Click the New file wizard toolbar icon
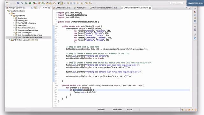204x115 pixels. click(x=7, y=3)
